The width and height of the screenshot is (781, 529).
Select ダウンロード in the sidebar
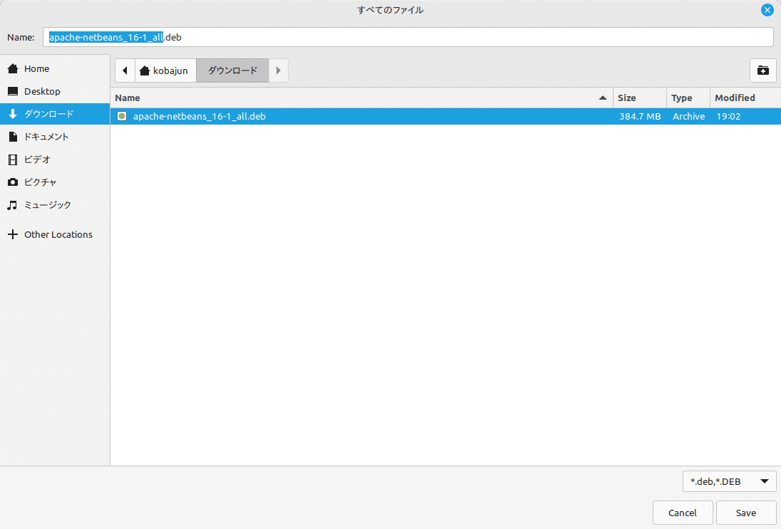(x=55, y=114)
